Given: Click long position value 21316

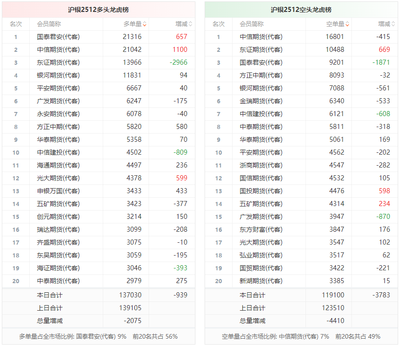Looking at the screenshot, I should (132, 37).
